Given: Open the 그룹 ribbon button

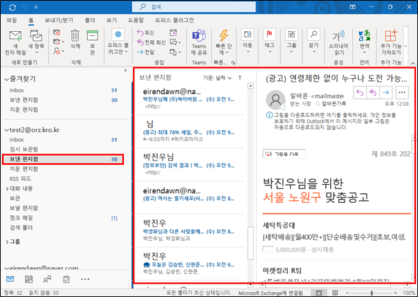Looking at the screenshot, I should 291,41.
